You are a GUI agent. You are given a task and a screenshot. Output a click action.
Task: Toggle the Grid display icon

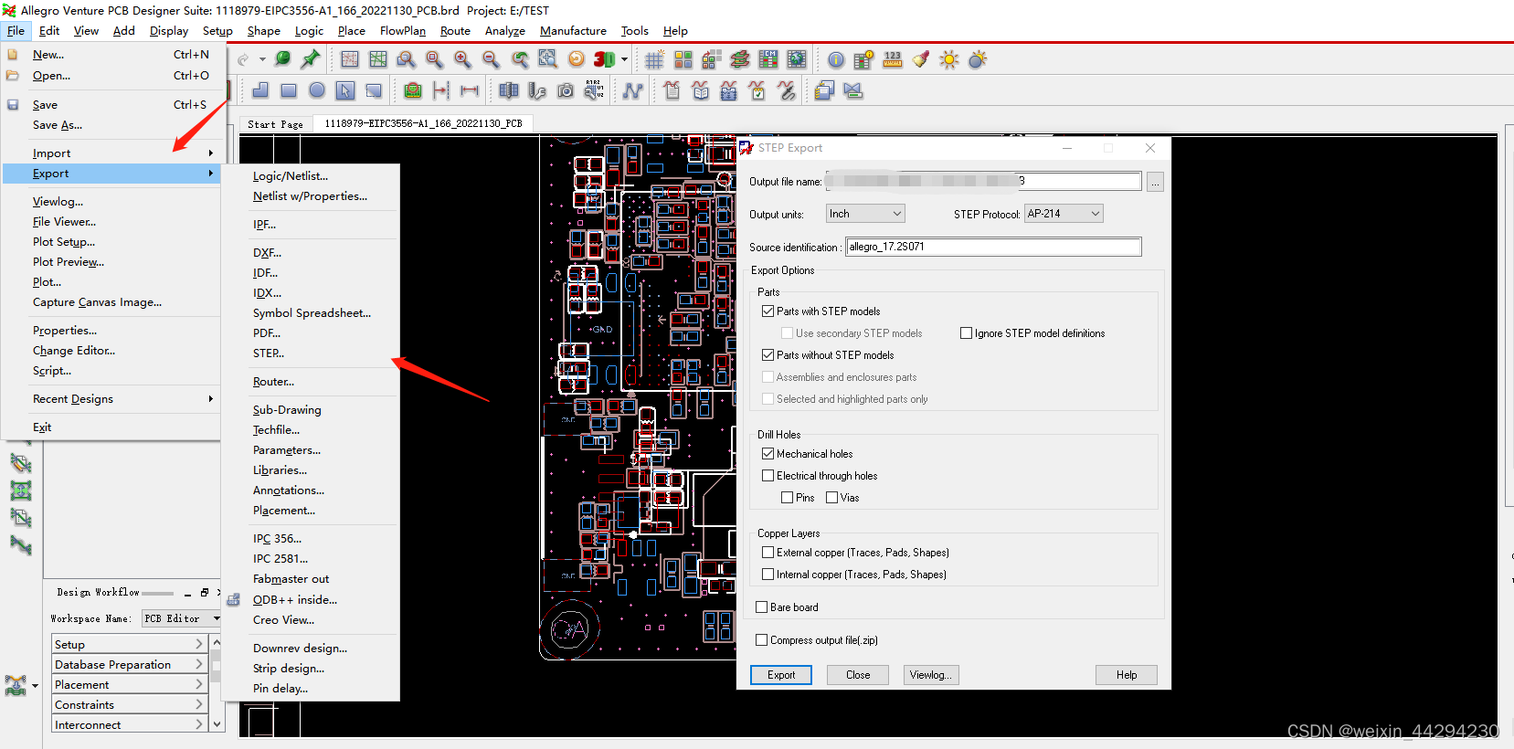654,60
